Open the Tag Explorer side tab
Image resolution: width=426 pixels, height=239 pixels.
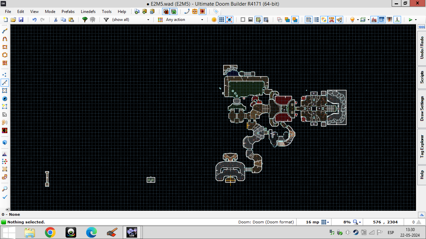click(x=422, y=146)
